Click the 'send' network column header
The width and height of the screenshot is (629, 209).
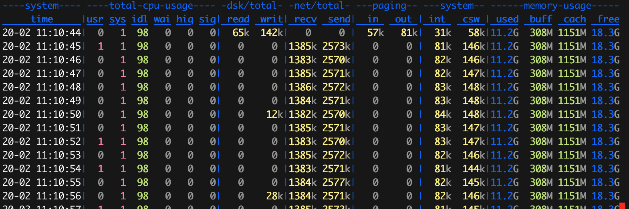(x=339, y=19)
